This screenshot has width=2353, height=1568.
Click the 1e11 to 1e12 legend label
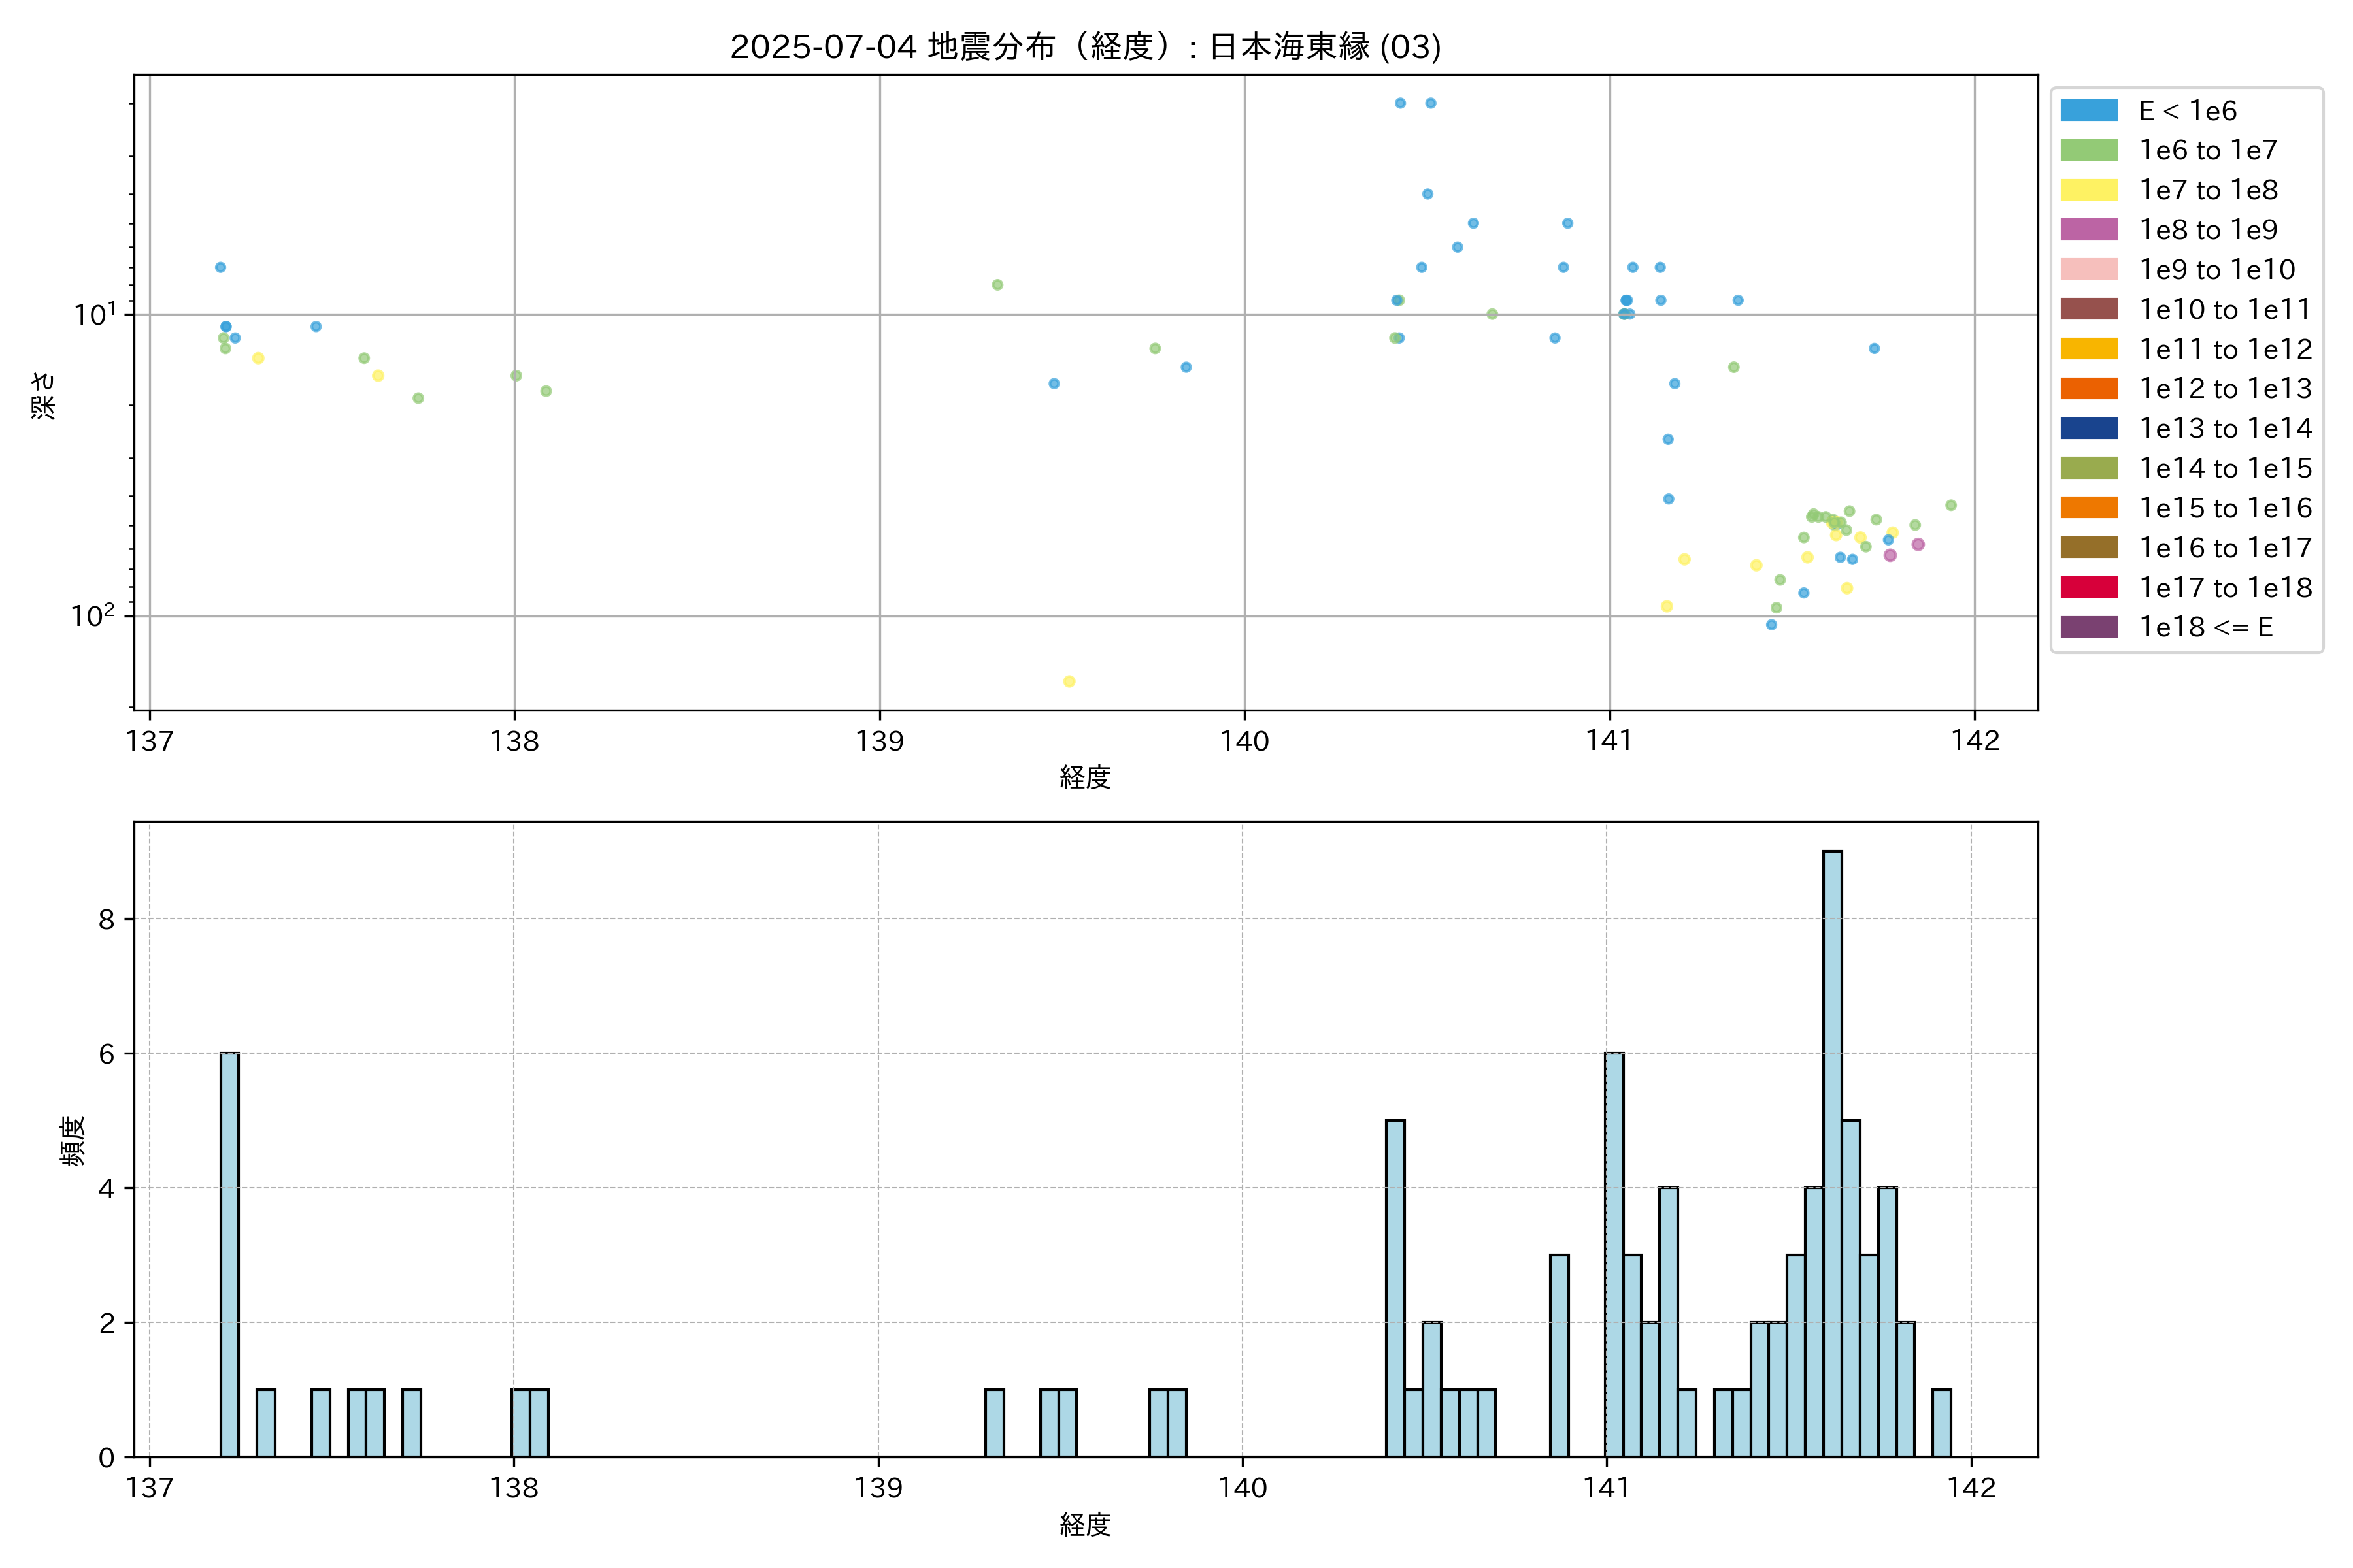2225,349
